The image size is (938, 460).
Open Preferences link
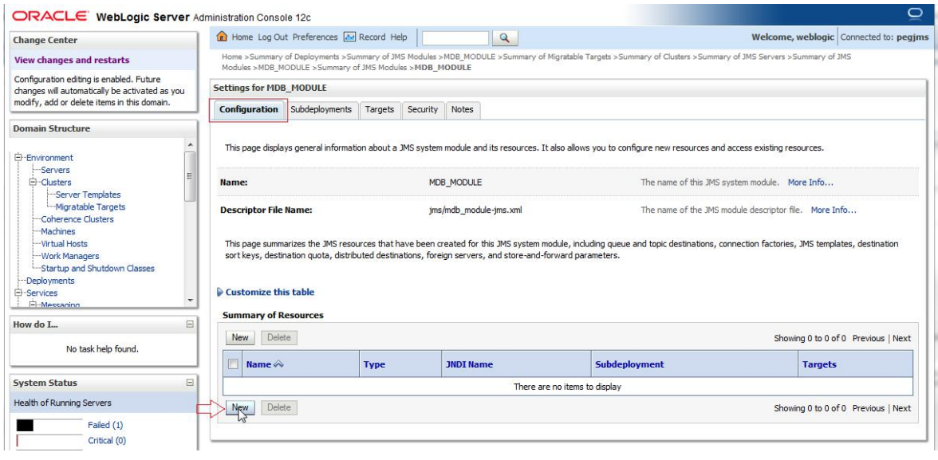[315, 37]
